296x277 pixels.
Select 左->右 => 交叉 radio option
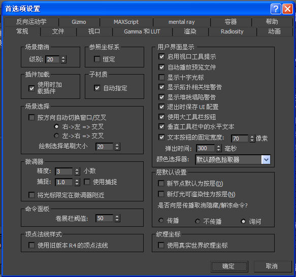(x=56, y=135)
